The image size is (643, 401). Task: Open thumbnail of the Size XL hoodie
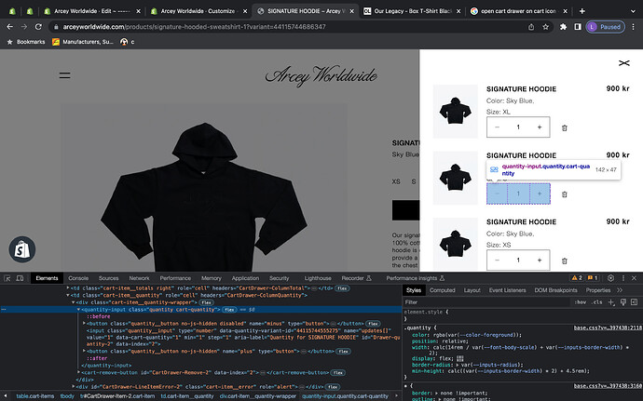click(455, 111)
